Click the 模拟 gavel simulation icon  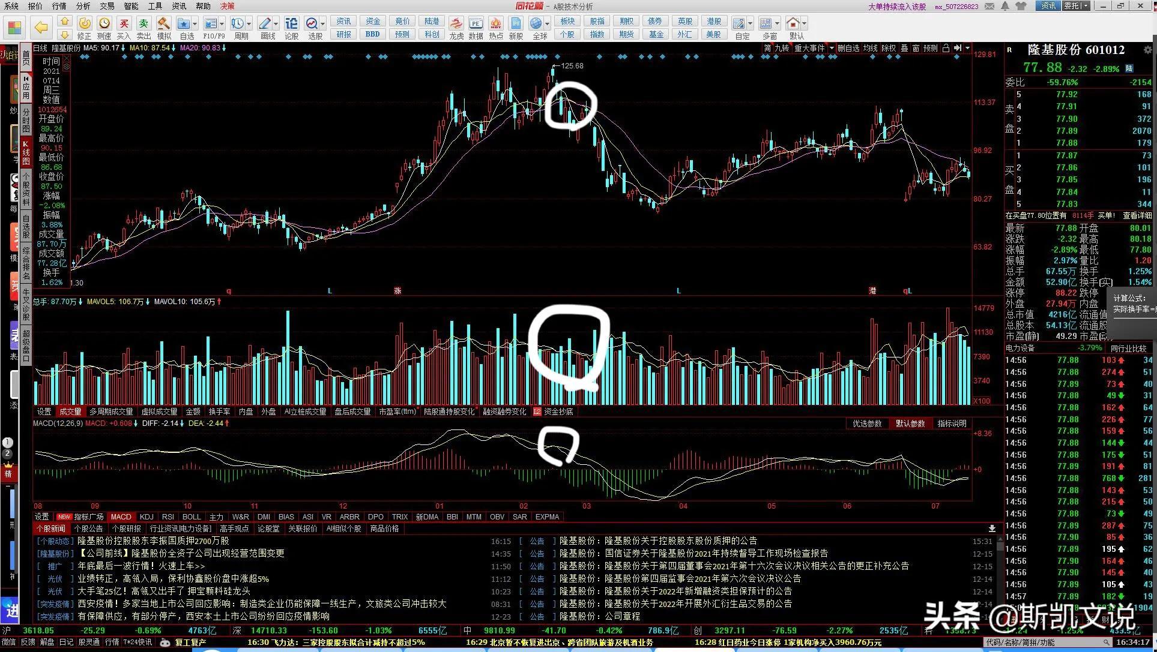(x=163, y=23)
